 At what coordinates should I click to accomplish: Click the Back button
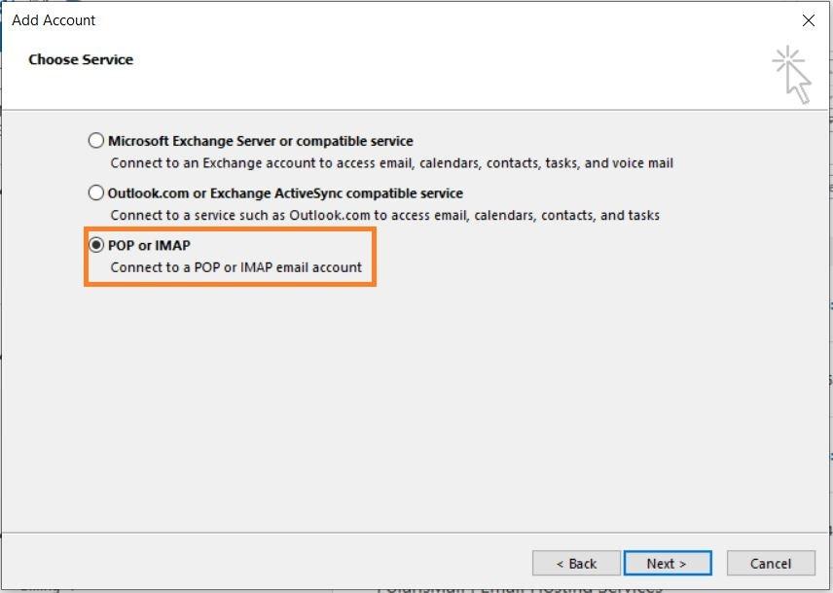tap(576, 563)
